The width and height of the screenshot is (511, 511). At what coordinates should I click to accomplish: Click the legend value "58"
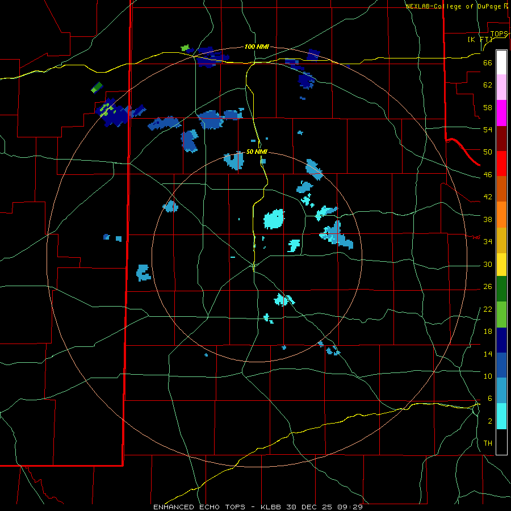[x=488, y=107]
